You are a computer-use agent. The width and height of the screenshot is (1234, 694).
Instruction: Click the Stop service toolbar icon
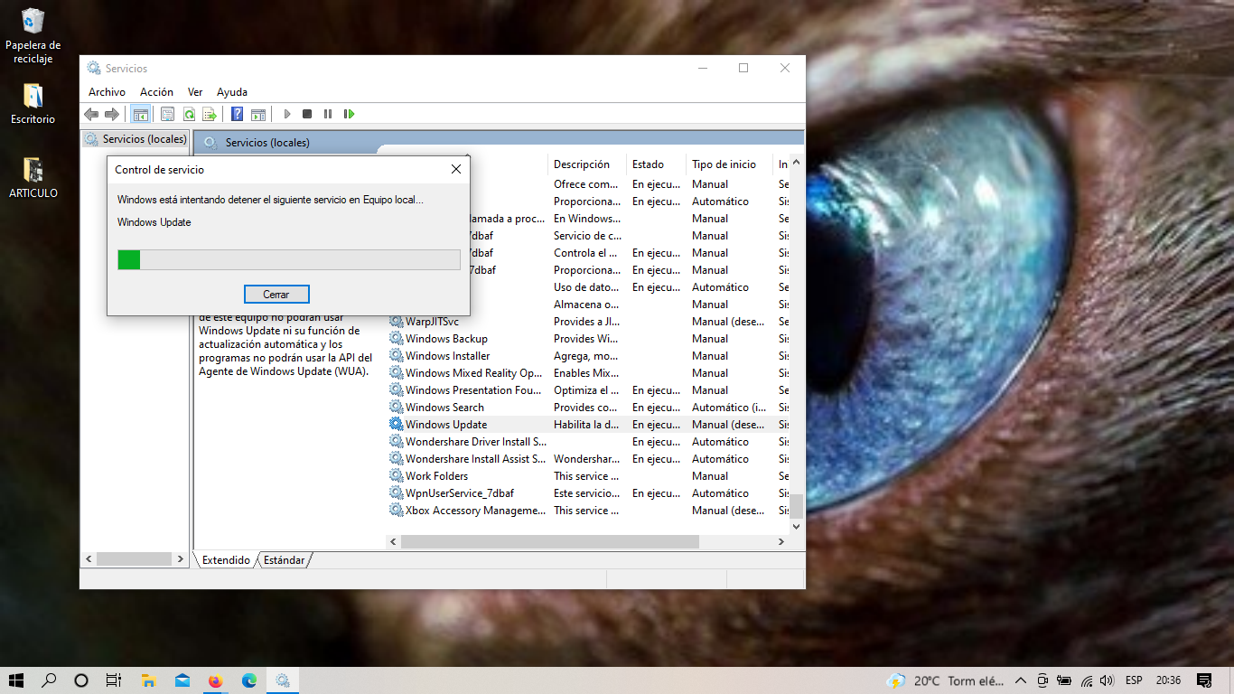[307, 114]
